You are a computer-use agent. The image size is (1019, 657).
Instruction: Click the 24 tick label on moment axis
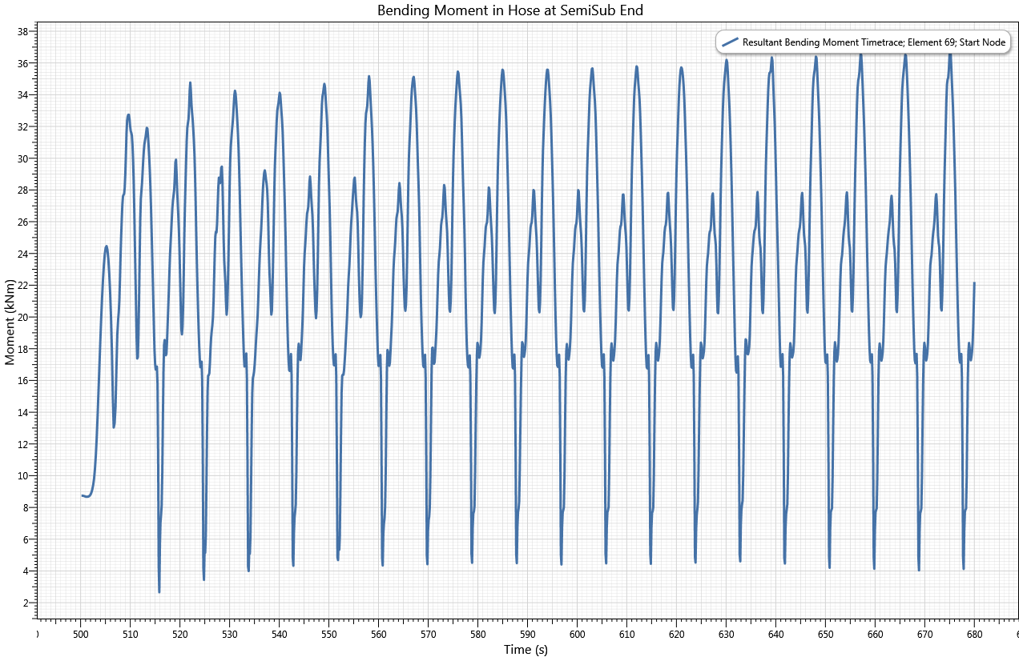click(24, 254)
